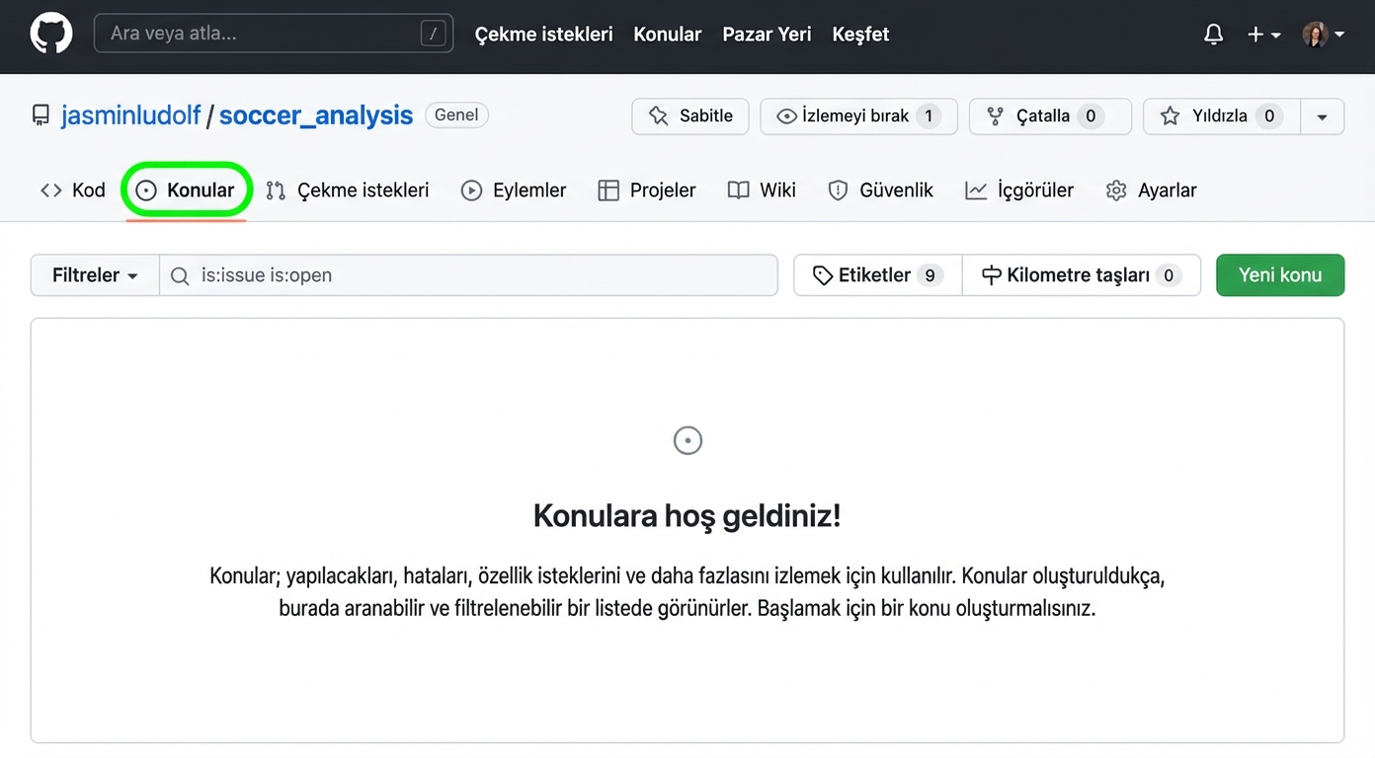Open the notifications bell

(1213, 34)
